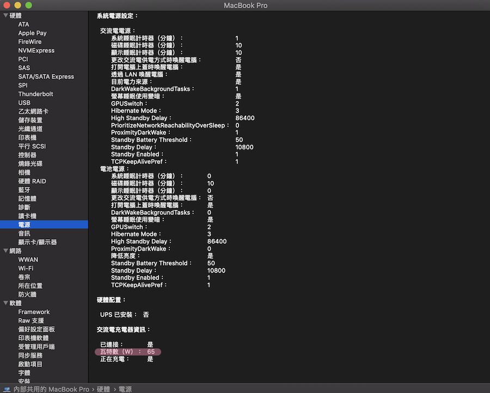
Task: Click the 硬體配置 heading
Action: pyautogui.click(x=111, y=300)
